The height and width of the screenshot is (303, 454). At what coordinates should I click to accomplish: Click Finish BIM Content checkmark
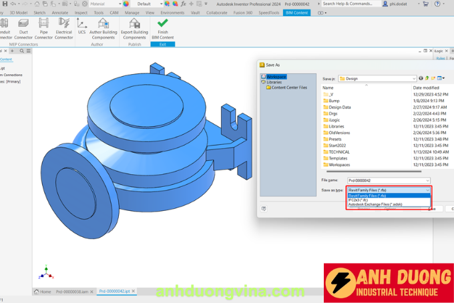[x=163, y=27]
